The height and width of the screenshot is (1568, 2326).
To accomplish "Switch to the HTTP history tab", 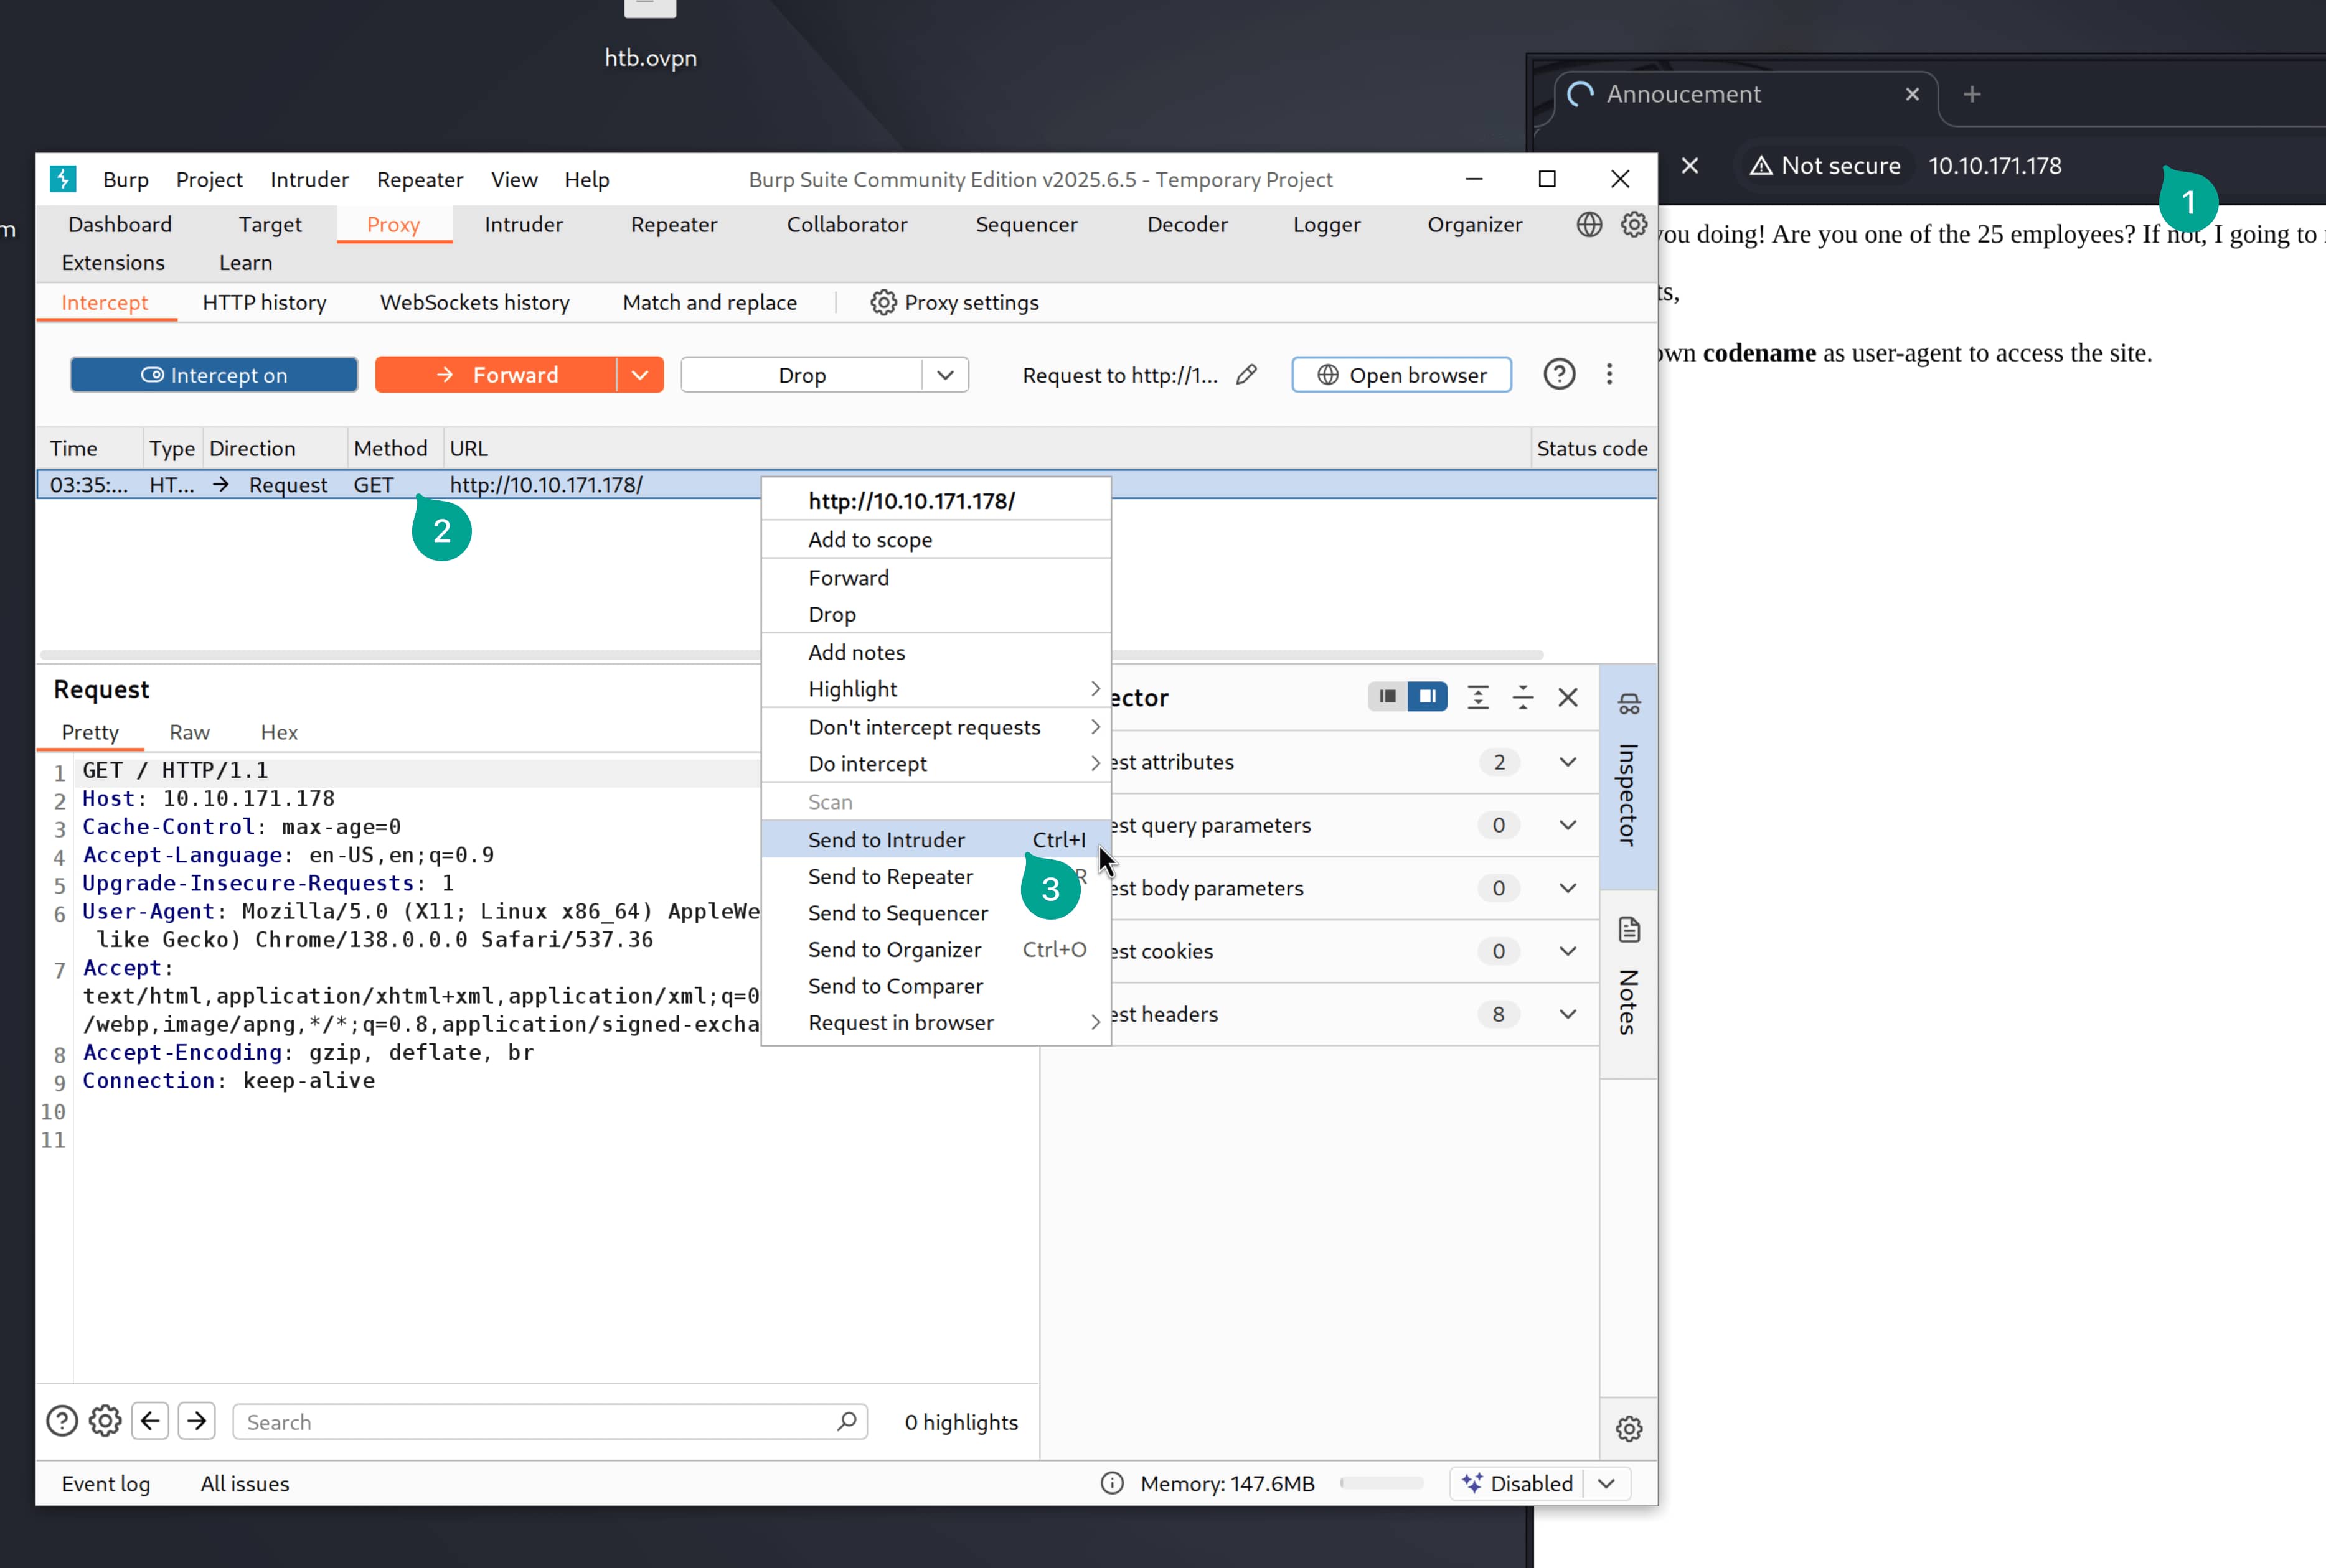I will 264,302.
